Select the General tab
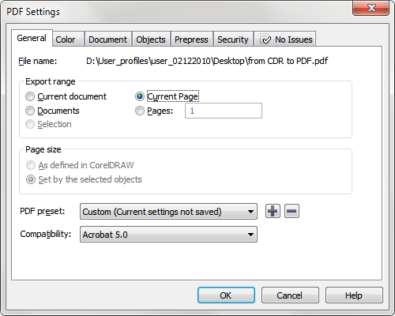 32,38
